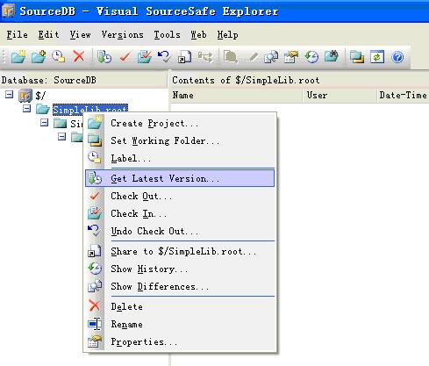Choose Show History from context menu
The width and height of the screenshot is (429, 366).
click(180, 269)
